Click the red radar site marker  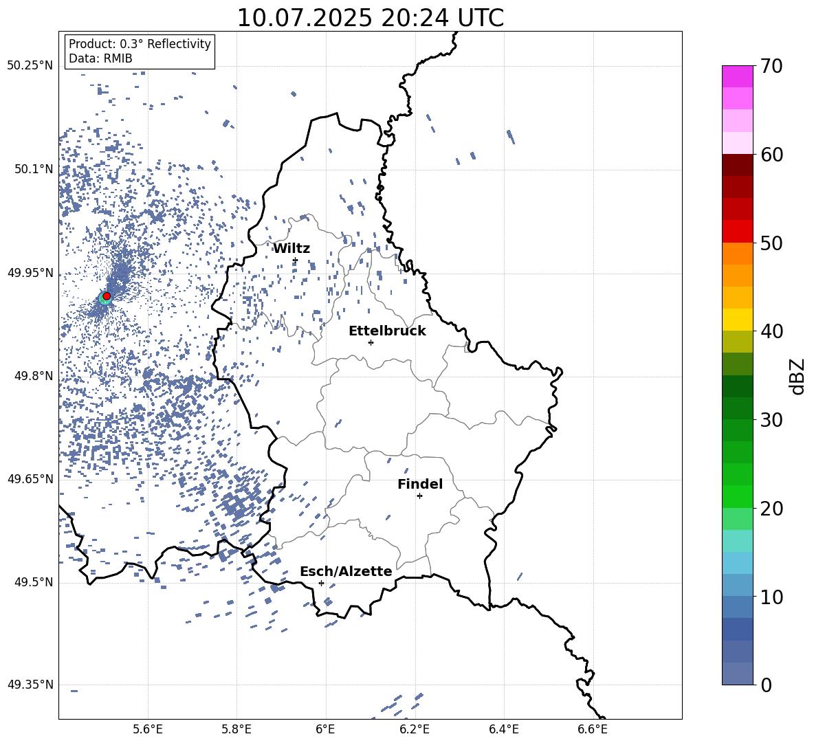(x=107, y=296)
